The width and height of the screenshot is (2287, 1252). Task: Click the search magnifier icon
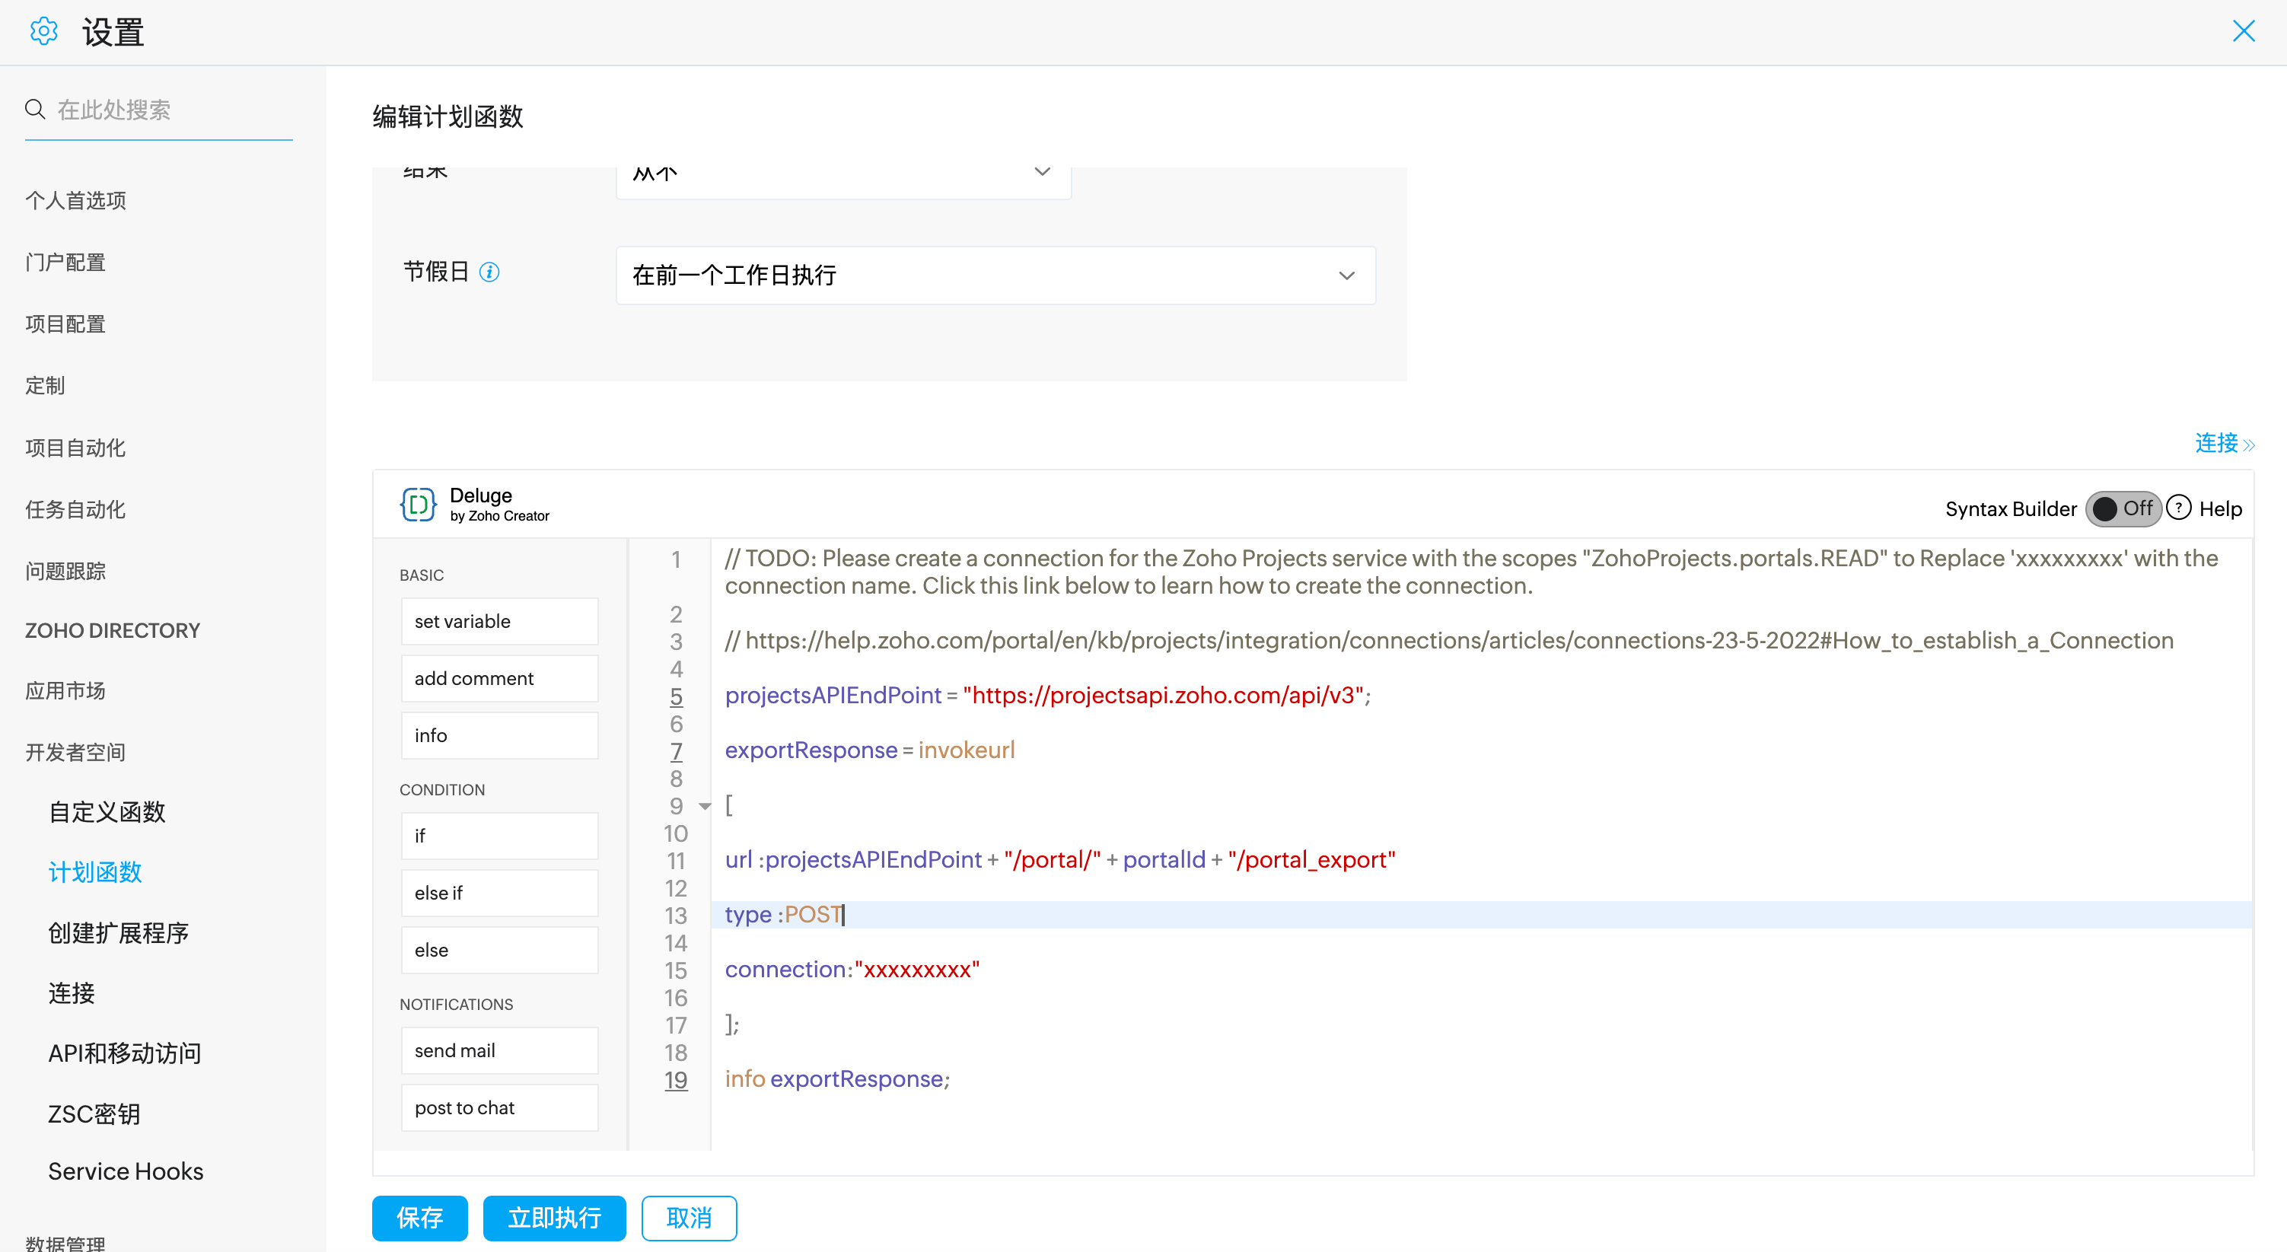point(34,110)
